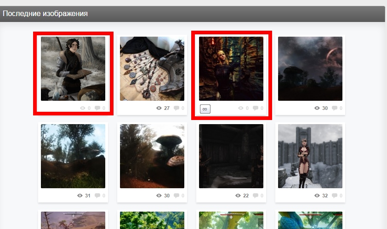387x229 pixels.
Task: Click the eye icon next to 32 views
Action: (317, 196)
